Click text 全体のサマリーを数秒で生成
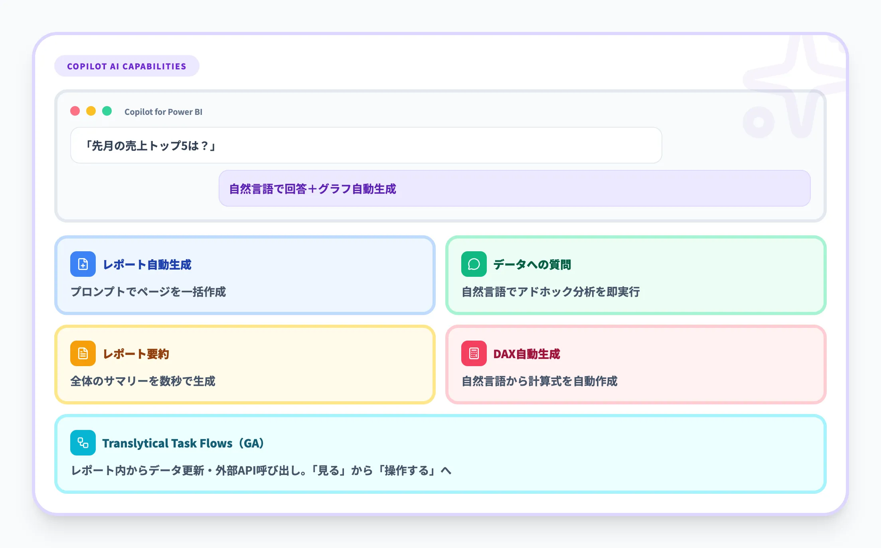Image resolution: width=881 pixels, height=548 pixels. click(x=143, y=381)
